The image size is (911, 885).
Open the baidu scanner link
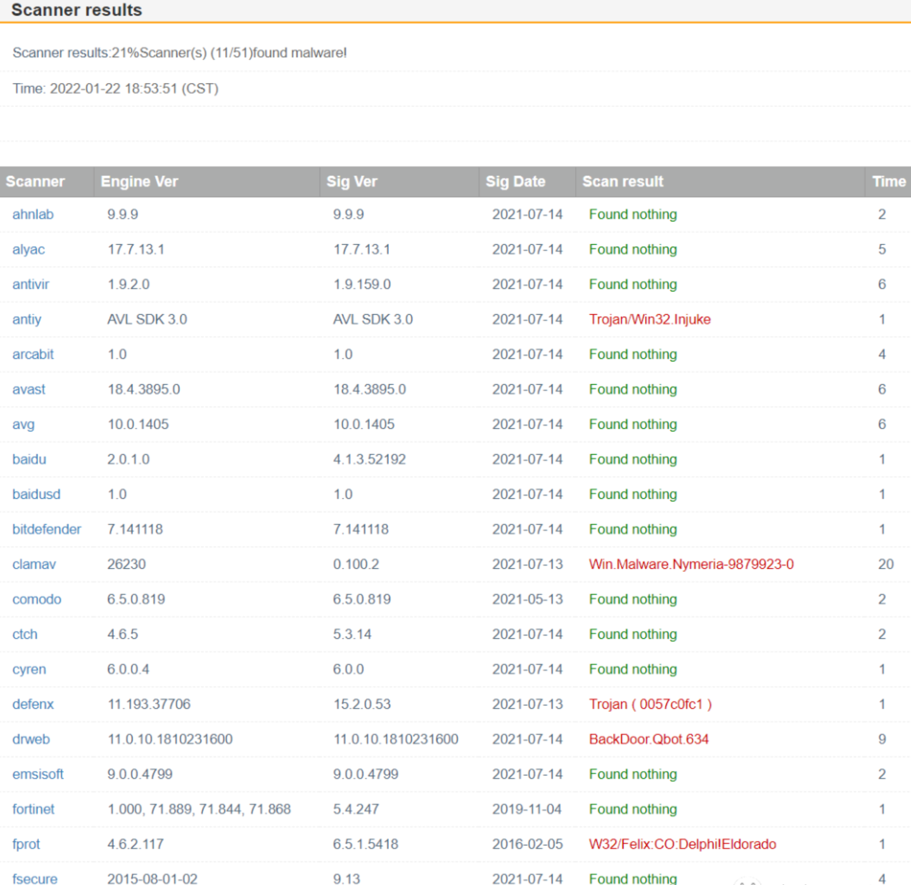point(29,459)
